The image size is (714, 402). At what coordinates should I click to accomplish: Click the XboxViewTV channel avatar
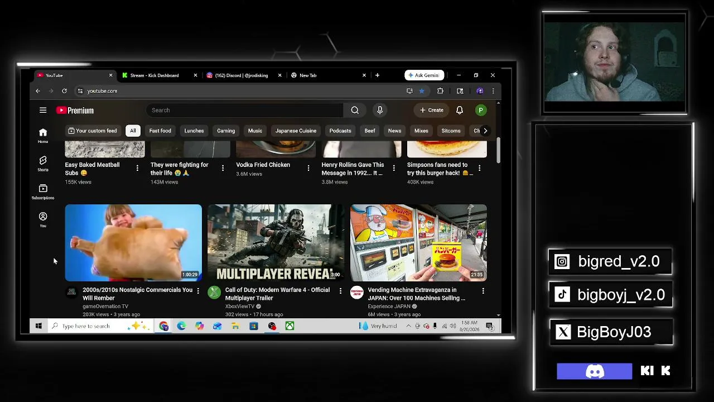tap(214, 293)
